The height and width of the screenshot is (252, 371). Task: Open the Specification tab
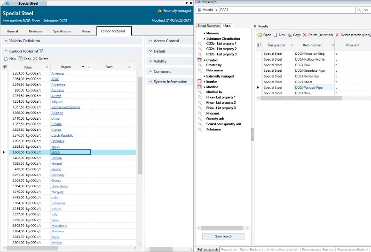pos(62,31)
